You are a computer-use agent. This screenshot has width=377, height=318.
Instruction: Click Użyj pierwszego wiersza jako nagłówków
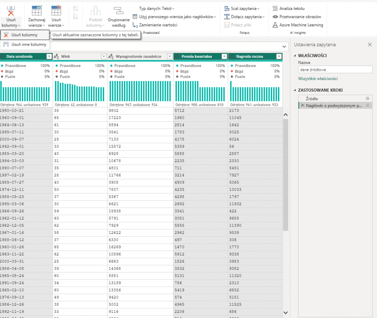(x=176, y=17)
